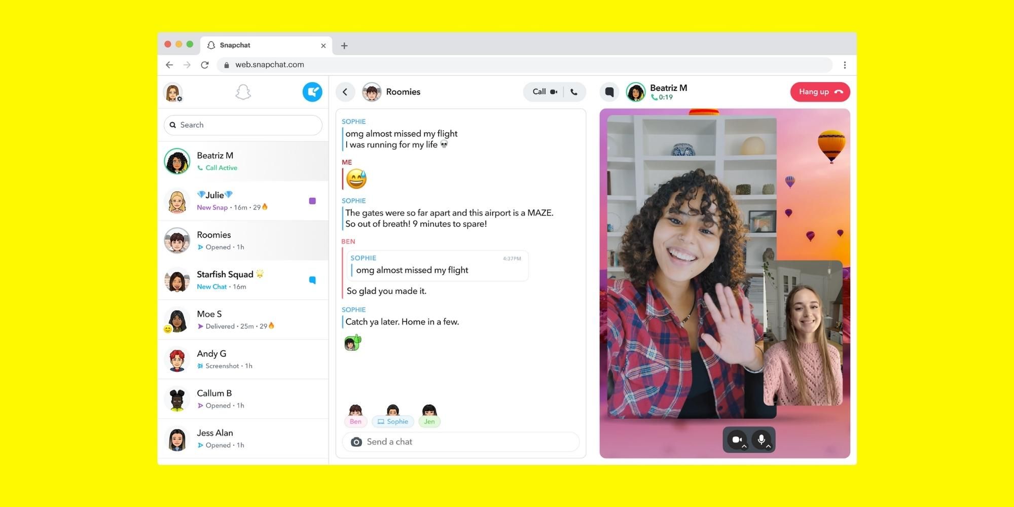Click inside the Search field
This screenshot has width=1014, height=507.
[243, 125]
